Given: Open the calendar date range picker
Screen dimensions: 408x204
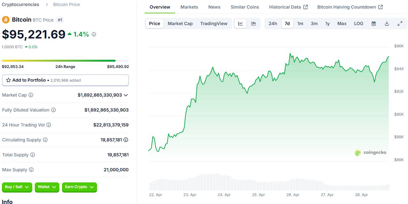Looking at the screenshot, I should point(374,24).
